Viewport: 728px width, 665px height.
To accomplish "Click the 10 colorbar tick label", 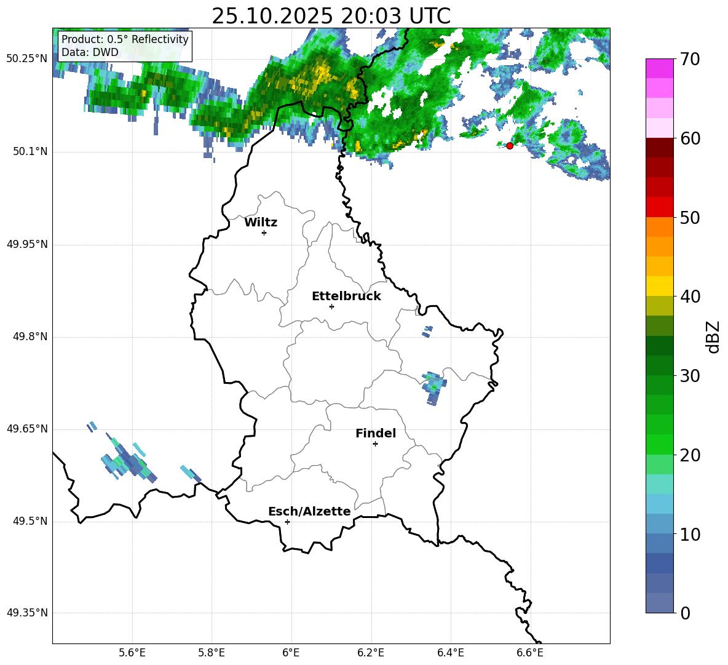I will click(690, 534).
